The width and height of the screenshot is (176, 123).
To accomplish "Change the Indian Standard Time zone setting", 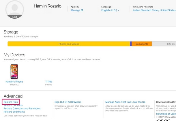I will click(153, 10).
